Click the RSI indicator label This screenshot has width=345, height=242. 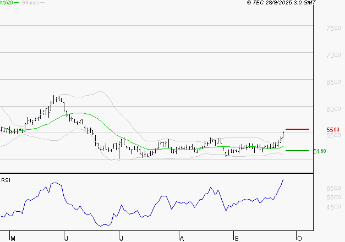6,180
